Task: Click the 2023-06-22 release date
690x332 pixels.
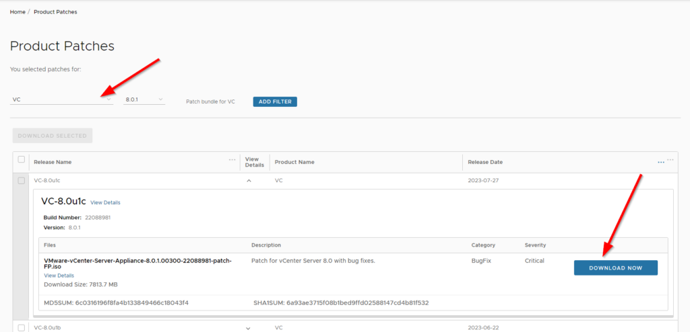Action: coord(482,328)
